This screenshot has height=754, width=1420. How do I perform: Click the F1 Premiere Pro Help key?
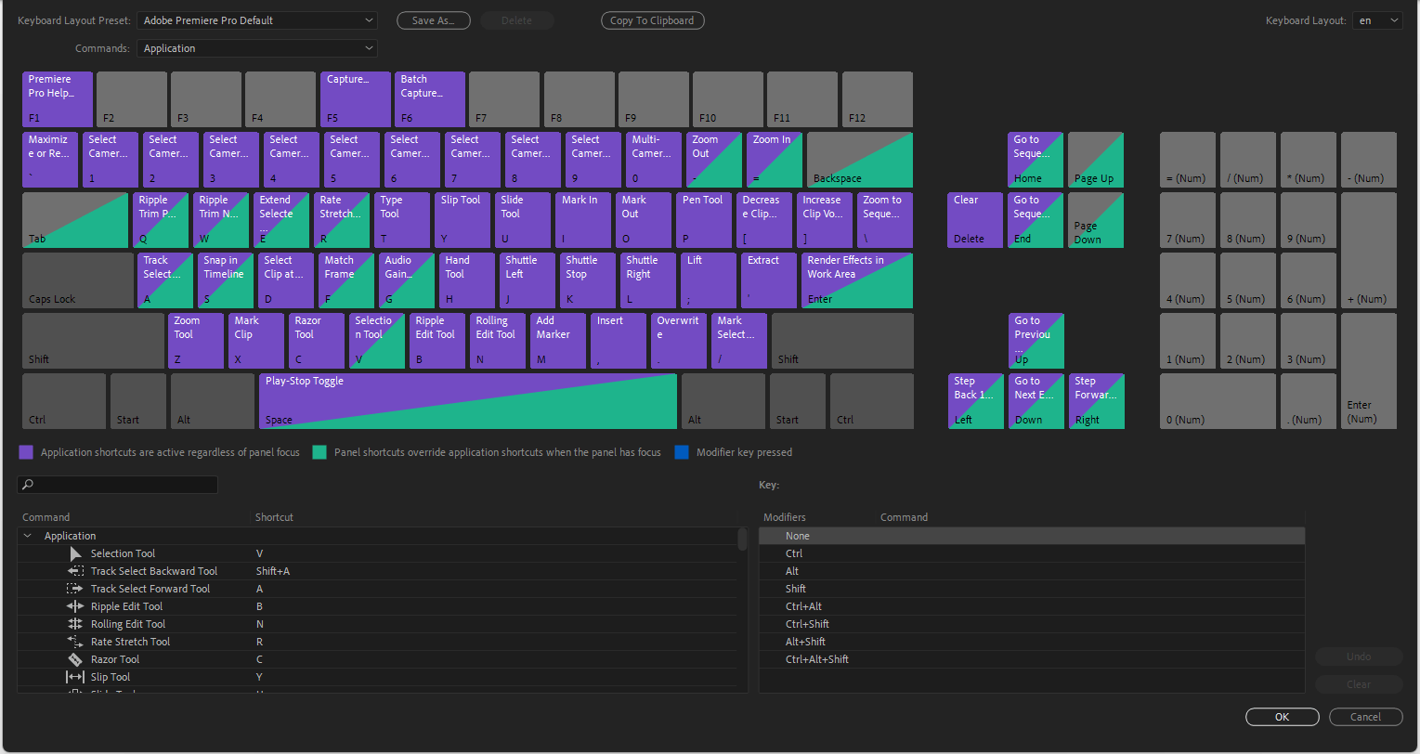[58, 99]
